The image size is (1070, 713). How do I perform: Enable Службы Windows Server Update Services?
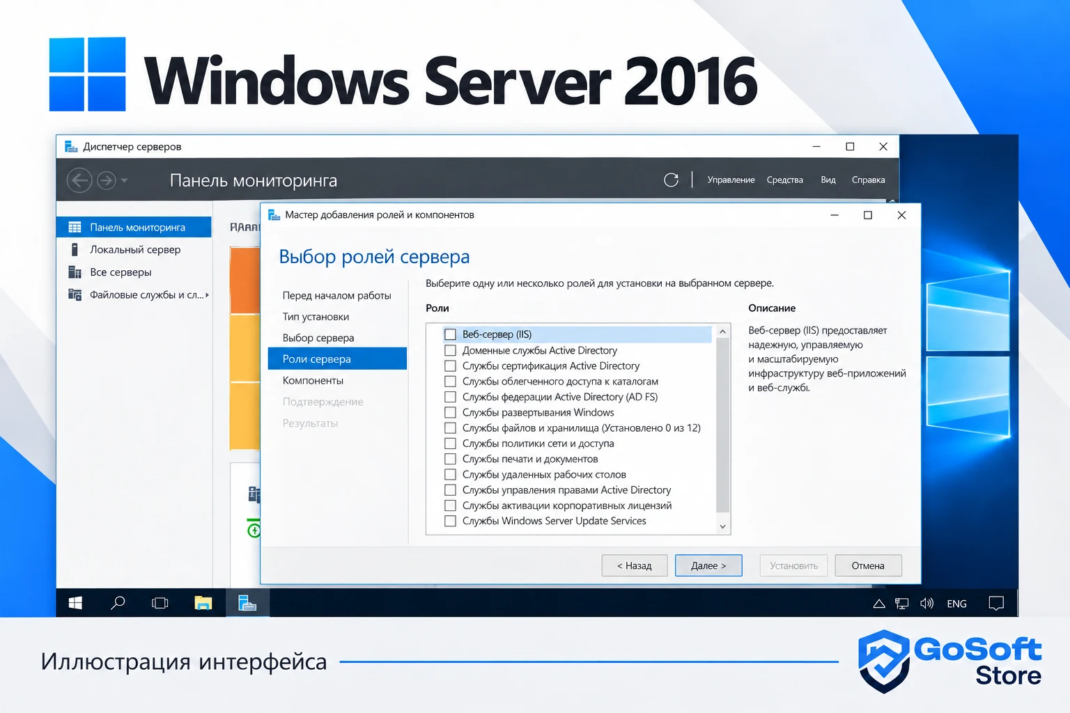(x=450, y=521)
